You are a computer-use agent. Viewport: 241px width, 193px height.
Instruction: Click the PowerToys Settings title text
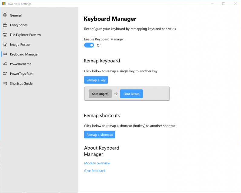click(19, 4)
